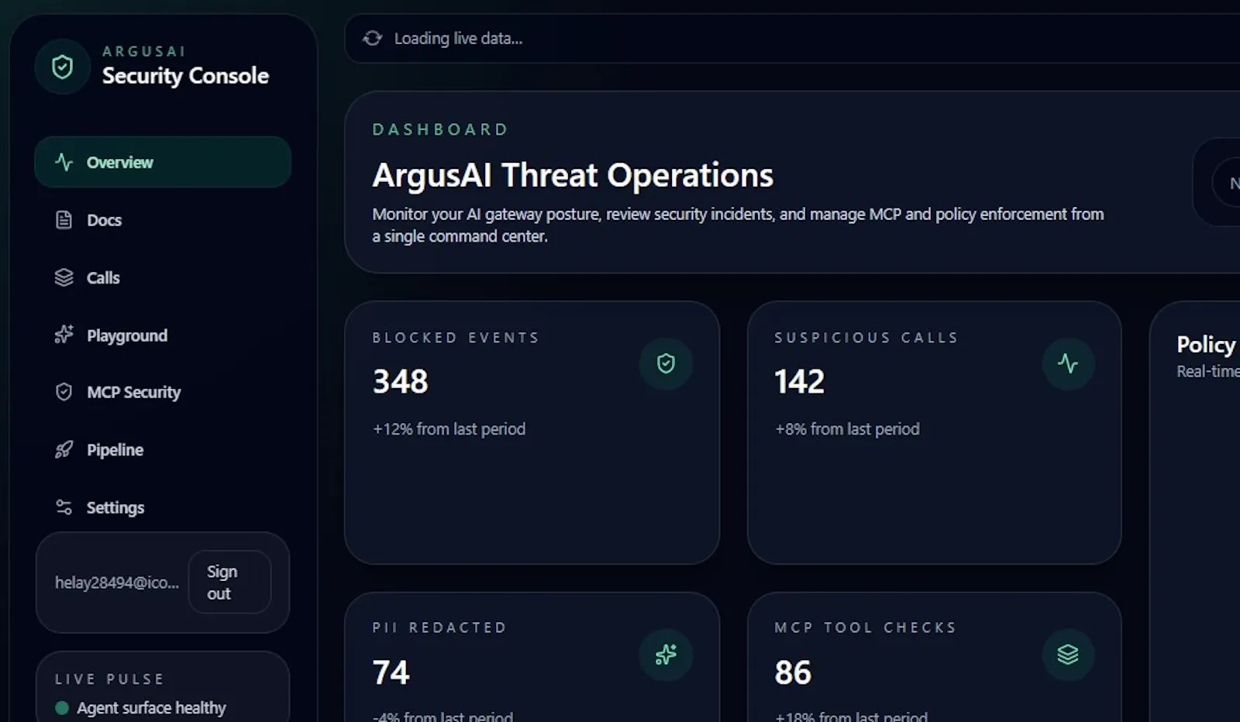The height and width of the screenshot is (722, 1240).
Task: Click the ARGUSAI brand label in sidebar
Action: coord(144,51)
